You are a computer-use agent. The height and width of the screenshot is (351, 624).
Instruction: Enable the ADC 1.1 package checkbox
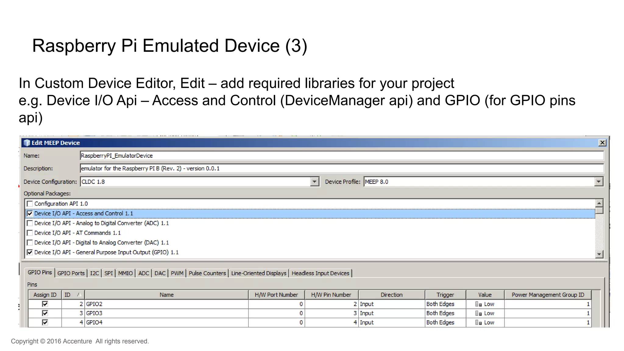(30, 223)
